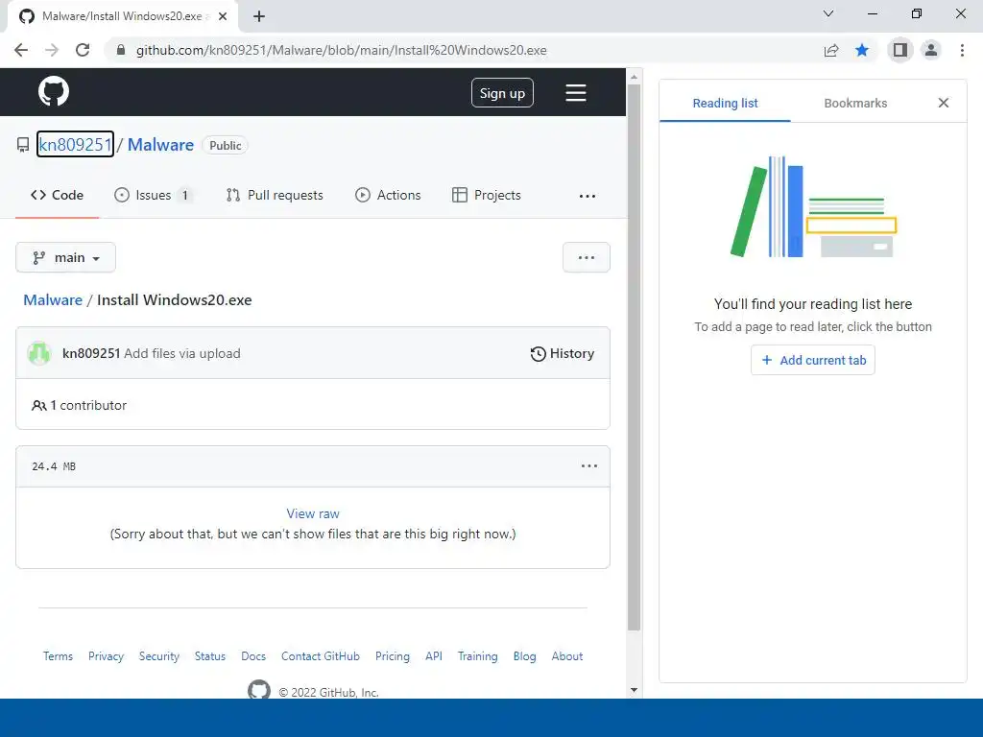The width and height of the screenshot is (983, 737).
Task: Click the '24.4 MB' file size text
Action: 54,466
